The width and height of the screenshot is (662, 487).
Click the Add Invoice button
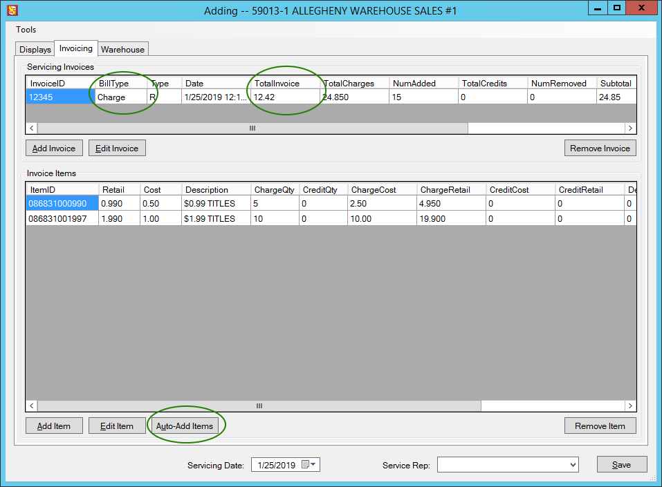coord(54,148)
